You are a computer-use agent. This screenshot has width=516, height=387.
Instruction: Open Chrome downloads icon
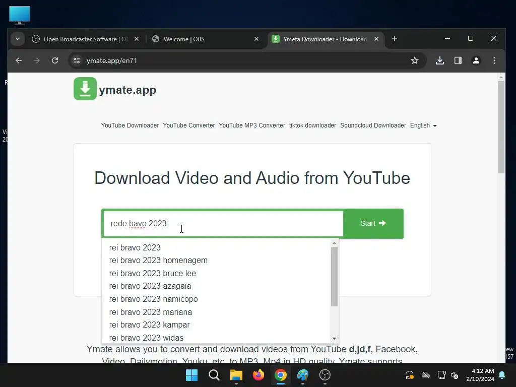click(440, 60)
